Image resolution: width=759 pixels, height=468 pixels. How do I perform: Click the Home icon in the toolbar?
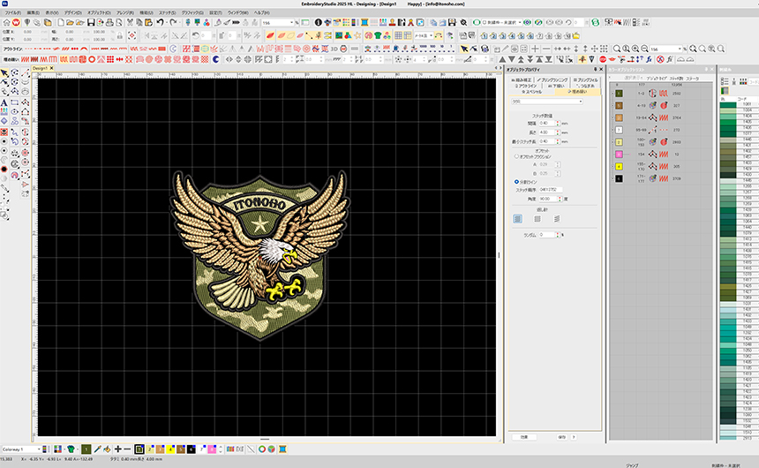(x=8, y=22)
